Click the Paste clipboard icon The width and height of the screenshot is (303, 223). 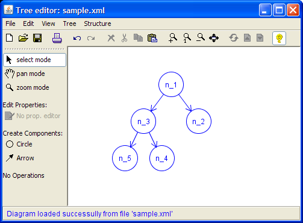point(152,38)
